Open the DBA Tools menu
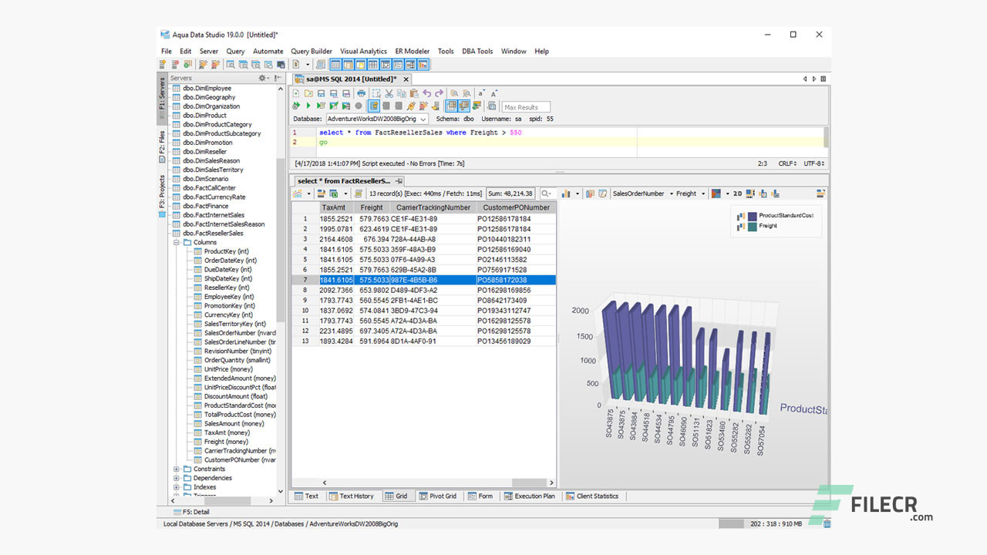The height and width of the screenshot is (555, 987). coord(477,51)
